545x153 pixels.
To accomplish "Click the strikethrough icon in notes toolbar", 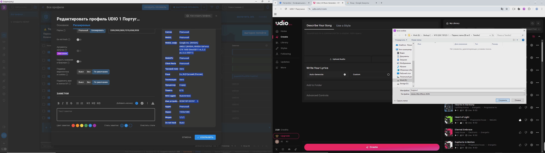I will click(x=71, y=103).
